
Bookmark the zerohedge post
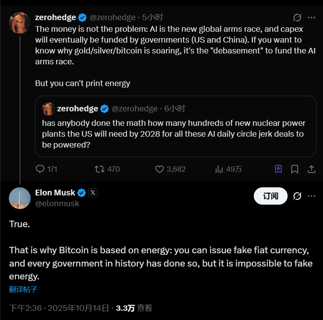(x=295, y=169)
